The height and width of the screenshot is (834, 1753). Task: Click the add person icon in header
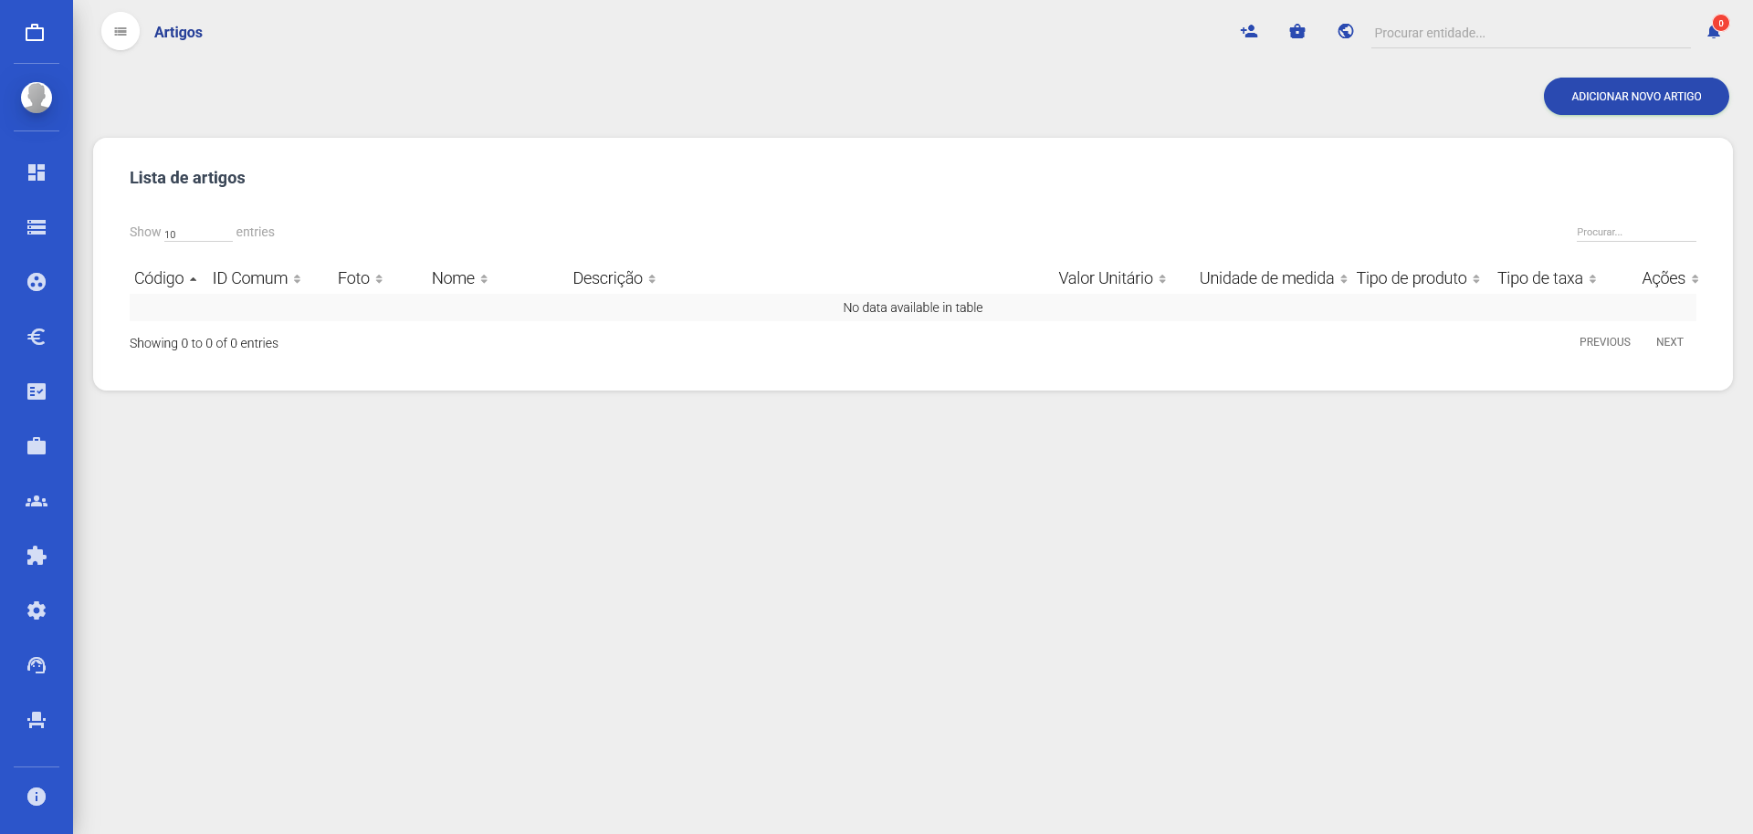(x=1249, y=32)
